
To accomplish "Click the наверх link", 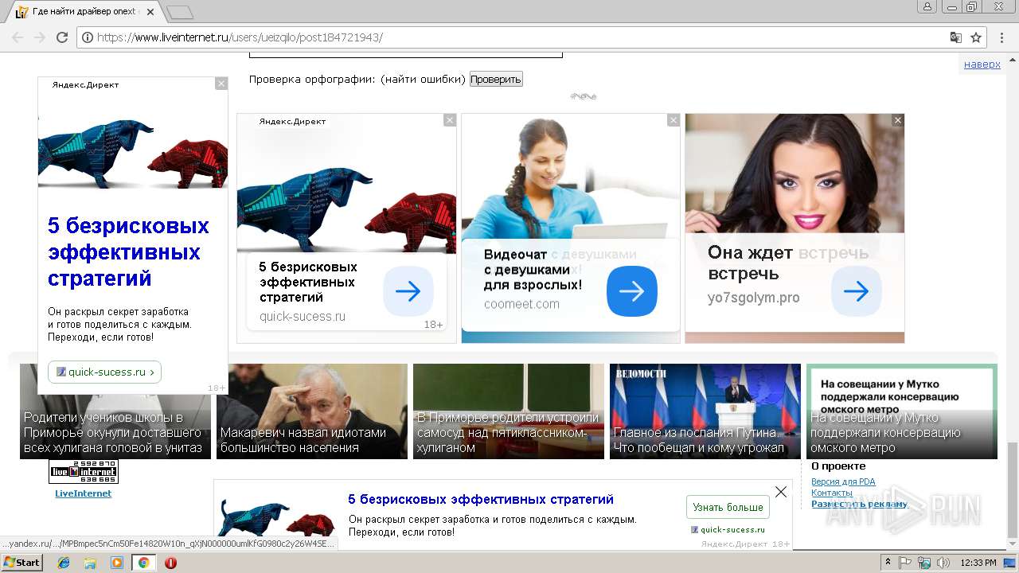I will (x=982, y=64).
